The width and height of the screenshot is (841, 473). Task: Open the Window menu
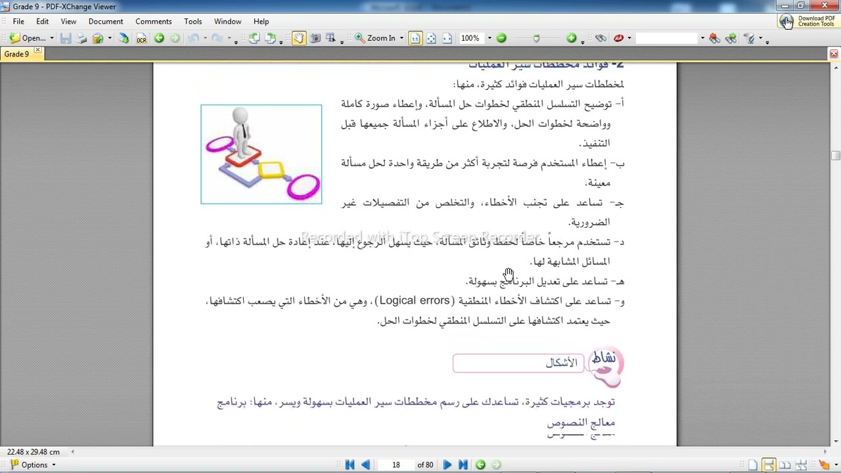(227, 21)
